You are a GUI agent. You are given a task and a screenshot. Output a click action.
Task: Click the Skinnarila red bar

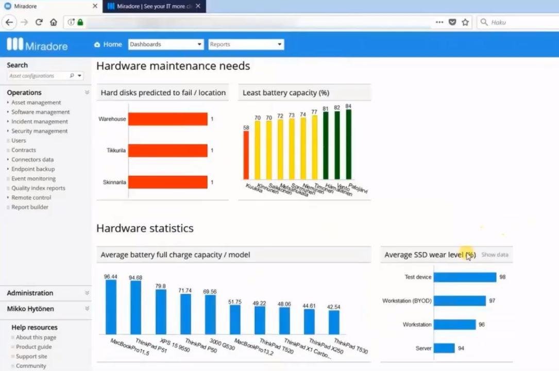point(168,182)
